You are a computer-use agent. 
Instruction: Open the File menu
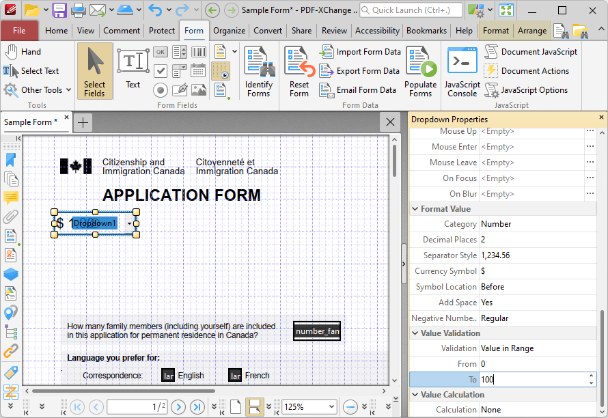point(19,31)
